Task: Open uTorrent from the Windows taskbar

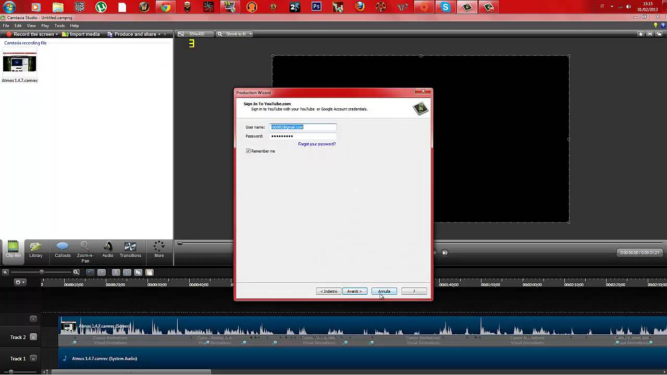Action: point(101,7)
